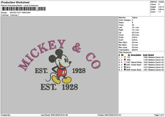Click the Max Stitch value '6.9 mm'
The height and width of the screenshot is (117, 165).
click(135, 42)
